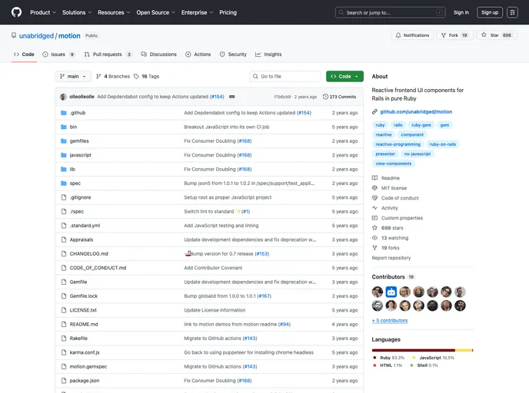Open the Actions tab

[x=198, y=54]
